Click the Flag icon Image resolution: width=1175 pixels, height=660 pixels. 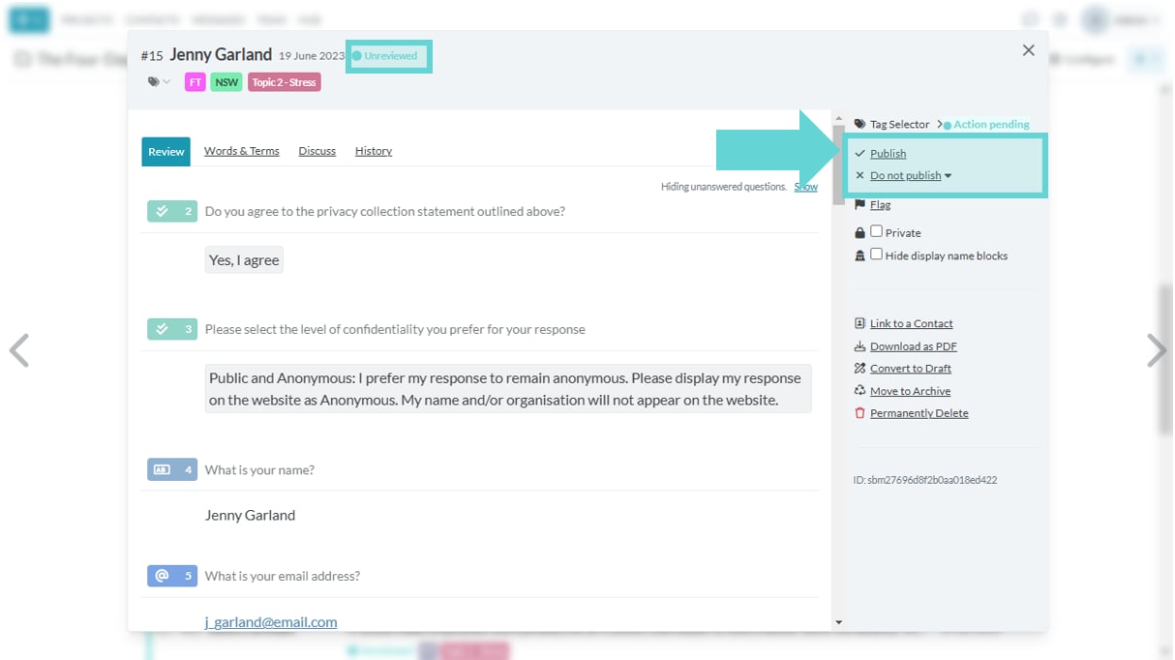point(859,205)
